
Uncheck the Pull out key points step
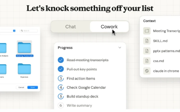(61, 69)
